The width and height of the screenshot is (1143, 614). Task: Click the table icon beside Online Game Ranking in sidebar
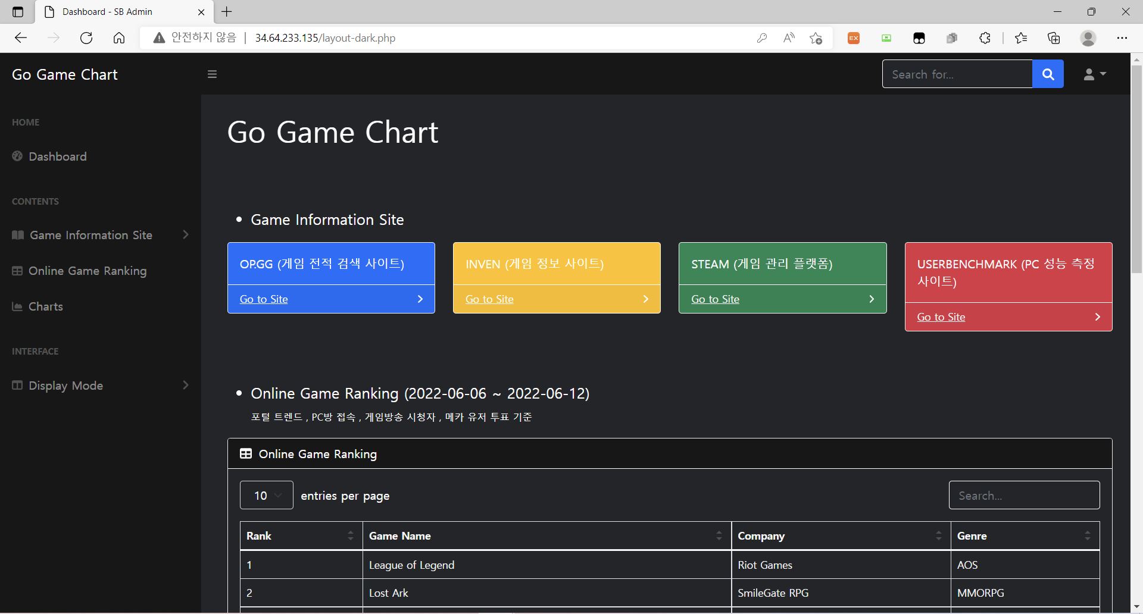point(17,271)
